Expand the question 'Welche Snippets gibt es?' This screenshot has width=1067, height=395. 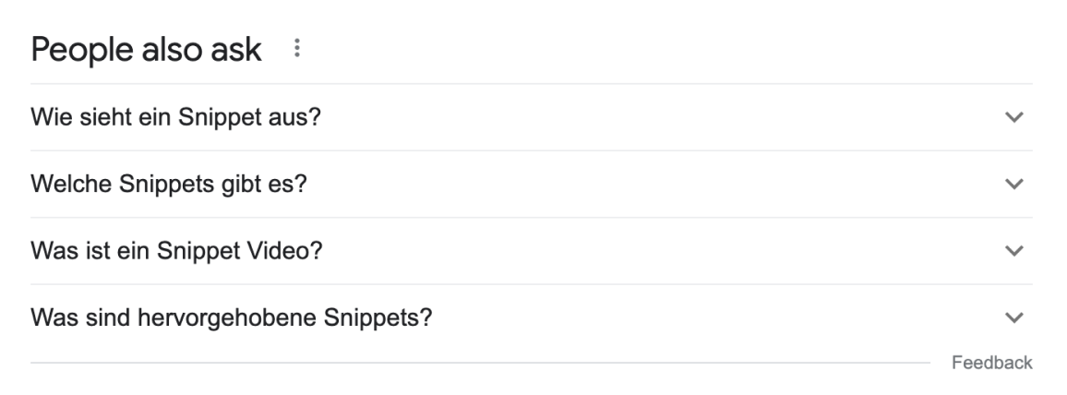coord(168,185)
